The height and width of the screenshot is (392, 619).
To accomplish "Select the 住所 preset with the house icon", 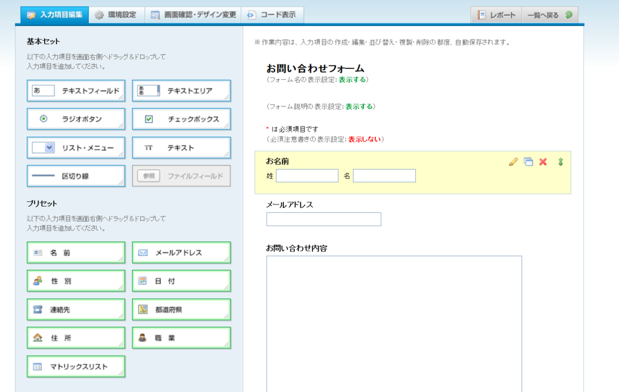I will coord(76,337).
